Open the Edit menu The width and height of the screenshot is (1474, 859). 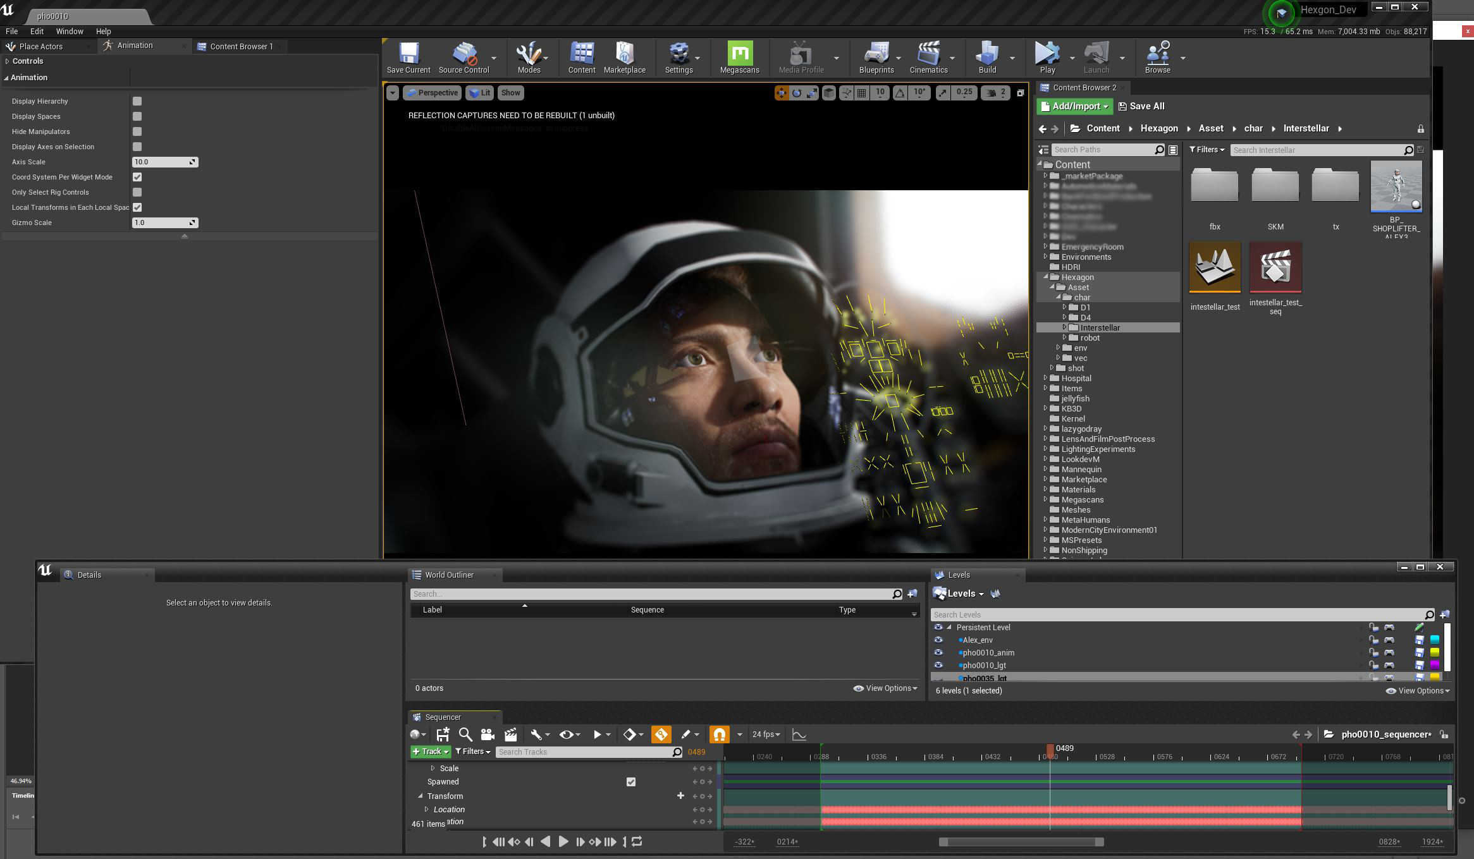(x=37, y=31)
